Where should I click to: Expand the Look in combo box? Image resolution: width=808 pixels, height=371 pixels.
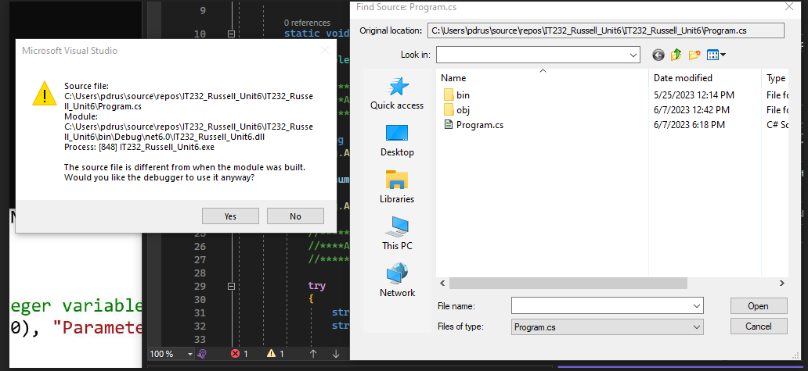(633, 55)
